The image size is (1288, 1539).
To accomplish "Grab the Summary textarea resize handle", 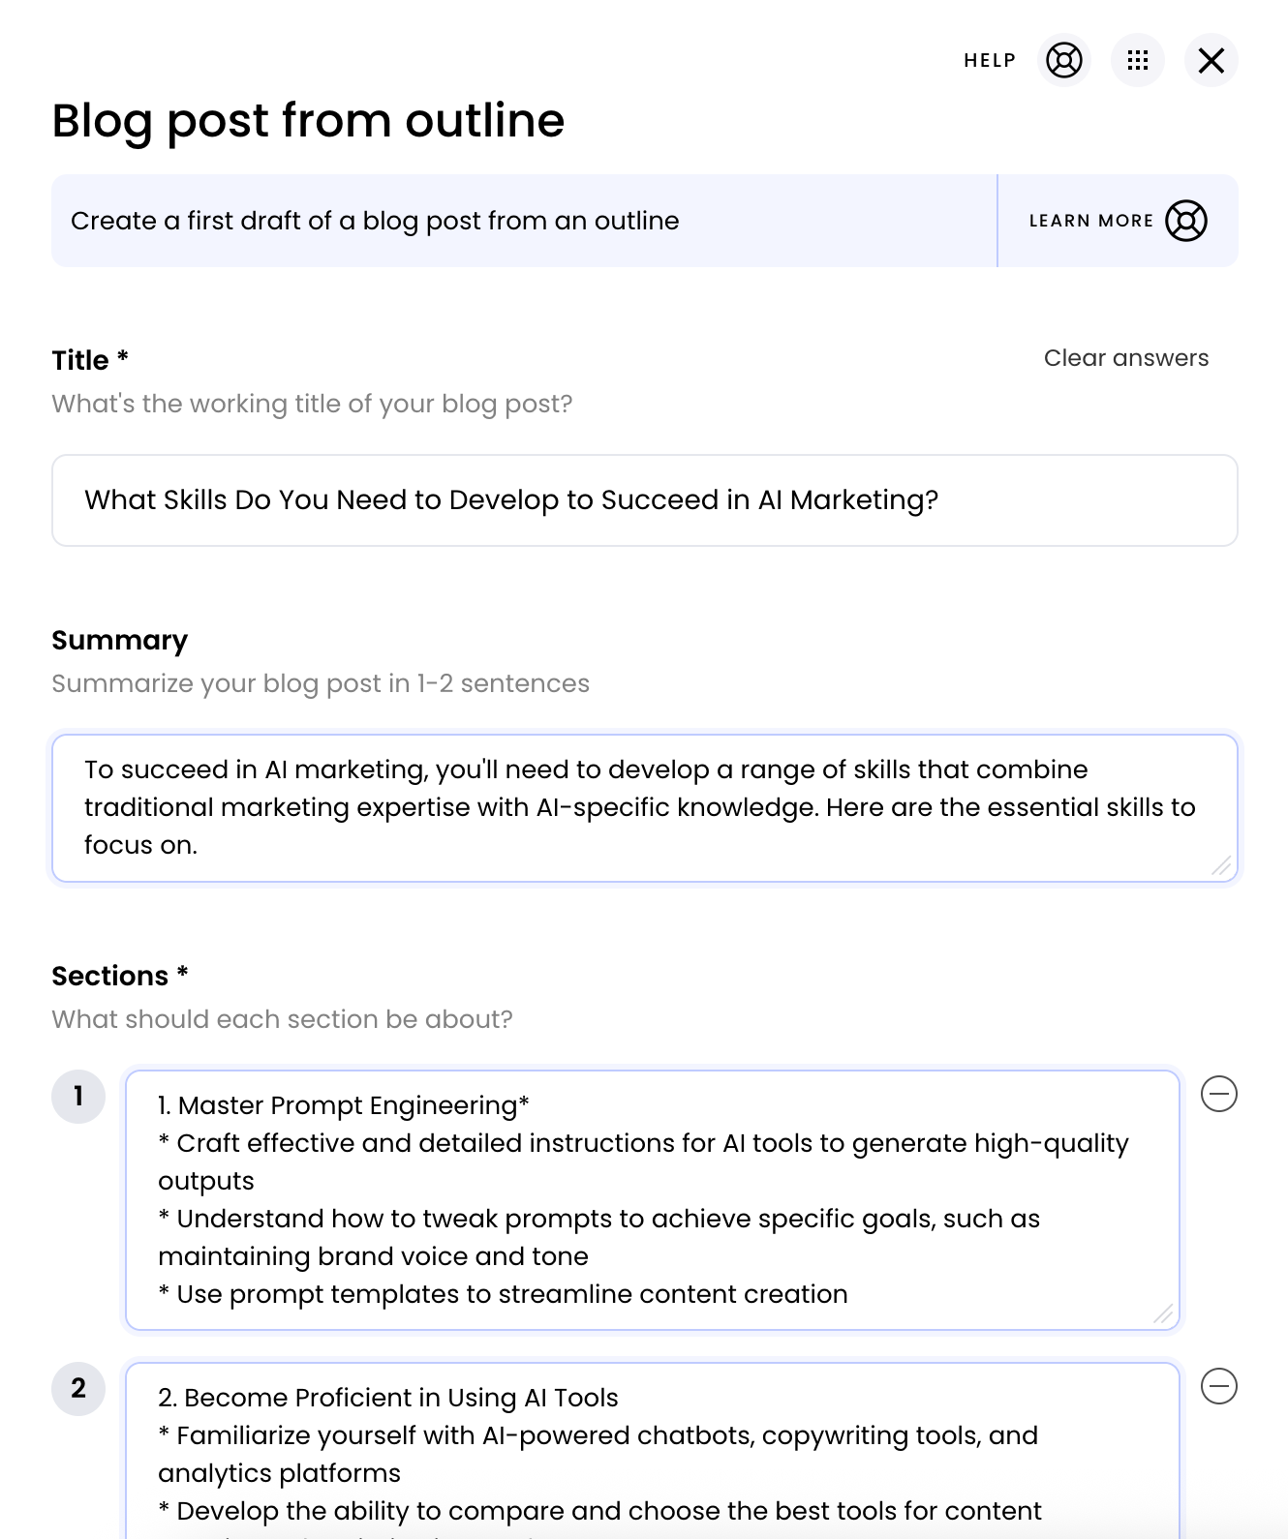I will [x=1221, y=866].
